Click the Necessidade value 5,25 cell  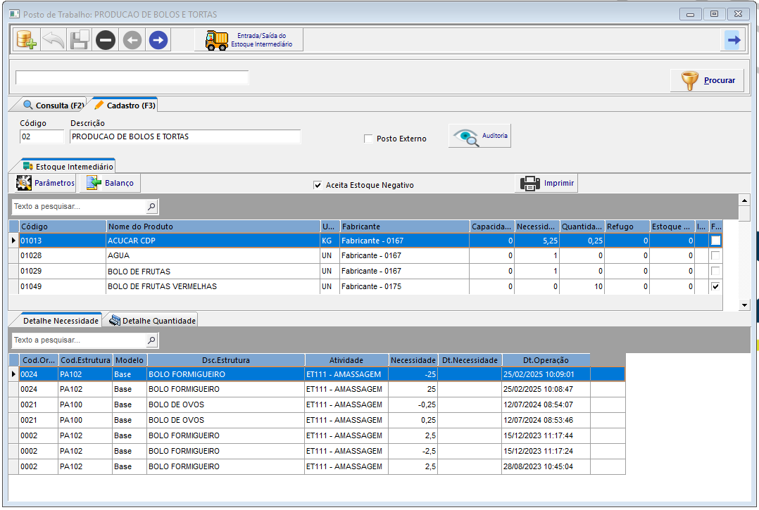(537, 241)
